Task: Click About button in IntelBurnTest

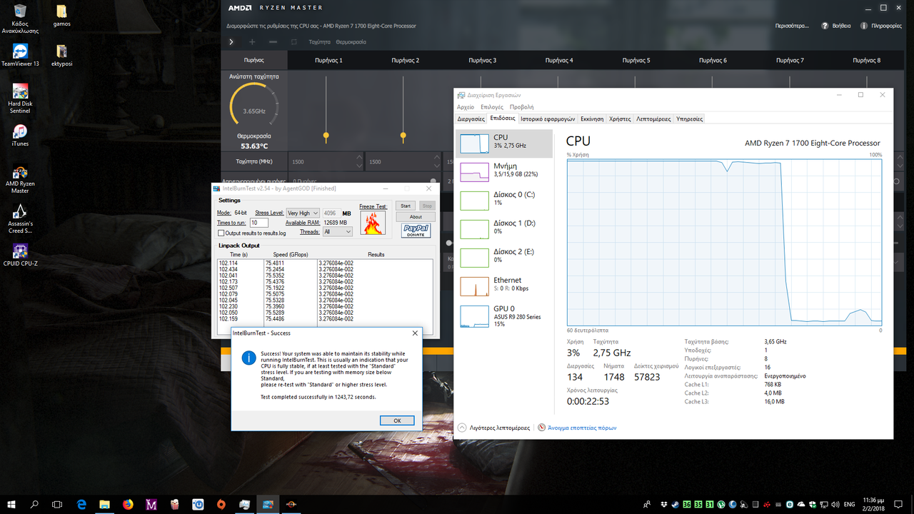Action: 416,217
